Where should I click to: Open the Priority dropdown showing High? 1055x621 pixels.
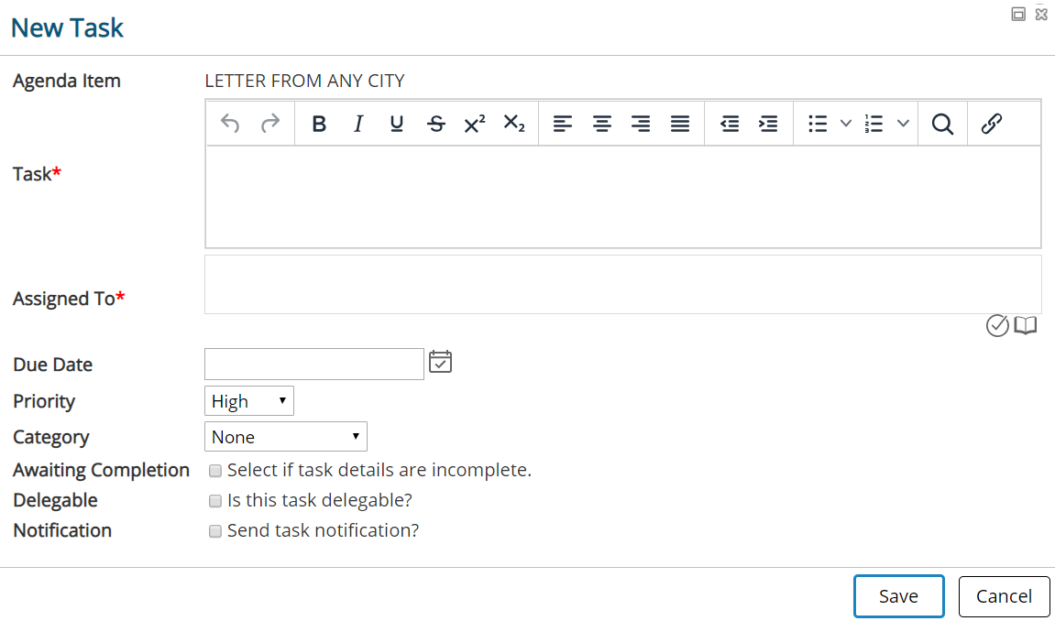(x=249, y=401)
